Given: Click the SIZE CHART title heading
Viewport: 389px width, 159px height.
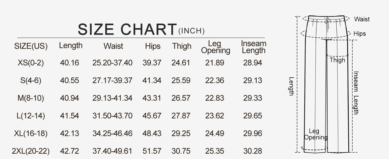Looking at the screenshot, I should tap(127, 29).
